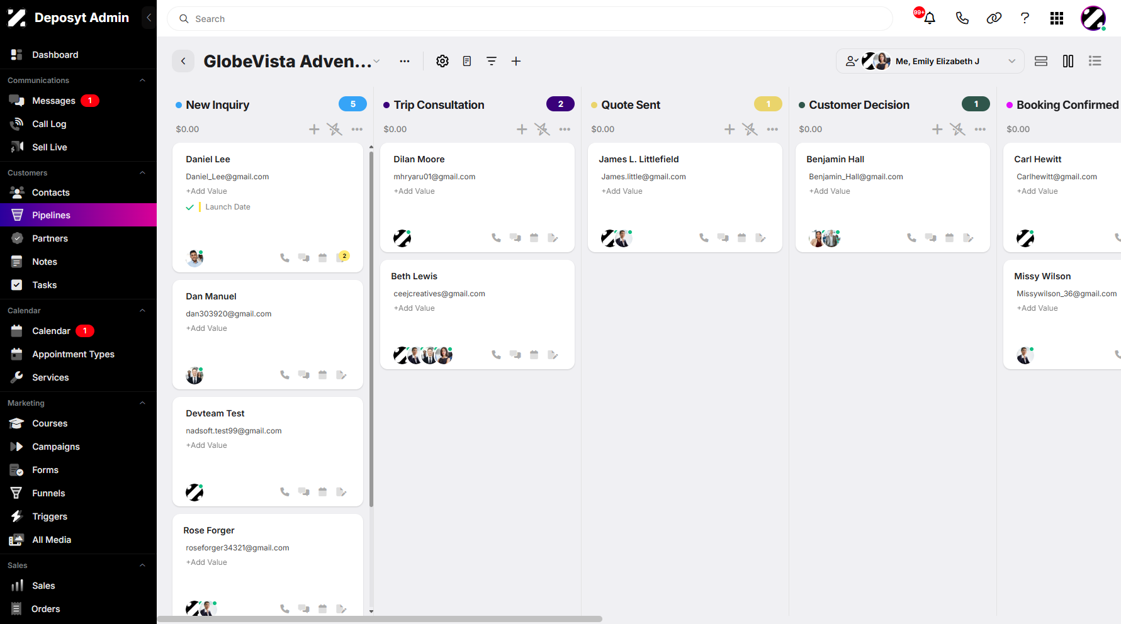Click the document icon beside settings gear

pos(467,61)
